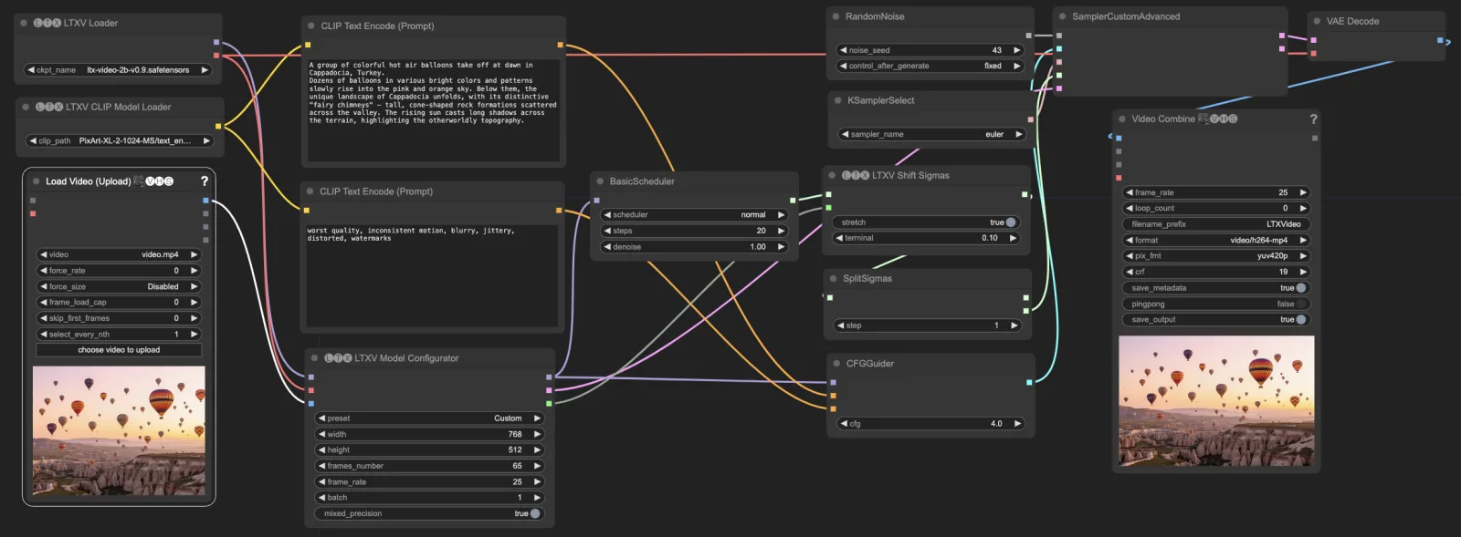
Task: Increase steps value with right arrow
Action: [x=781, y=231]
